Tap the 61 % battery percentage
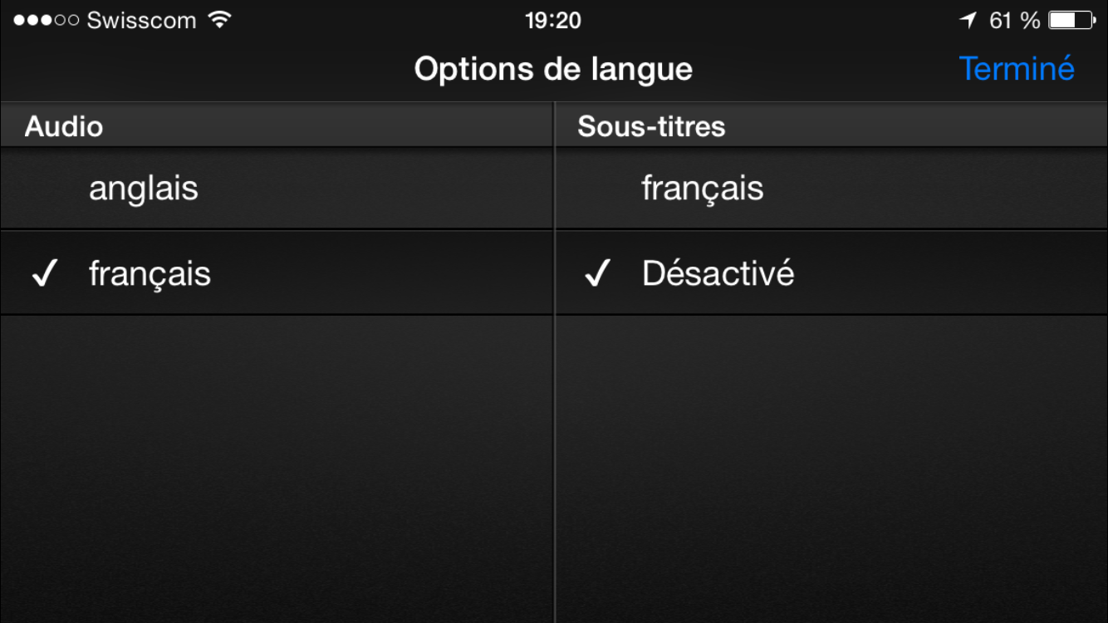1108x623 pixels. point(1014,20)
